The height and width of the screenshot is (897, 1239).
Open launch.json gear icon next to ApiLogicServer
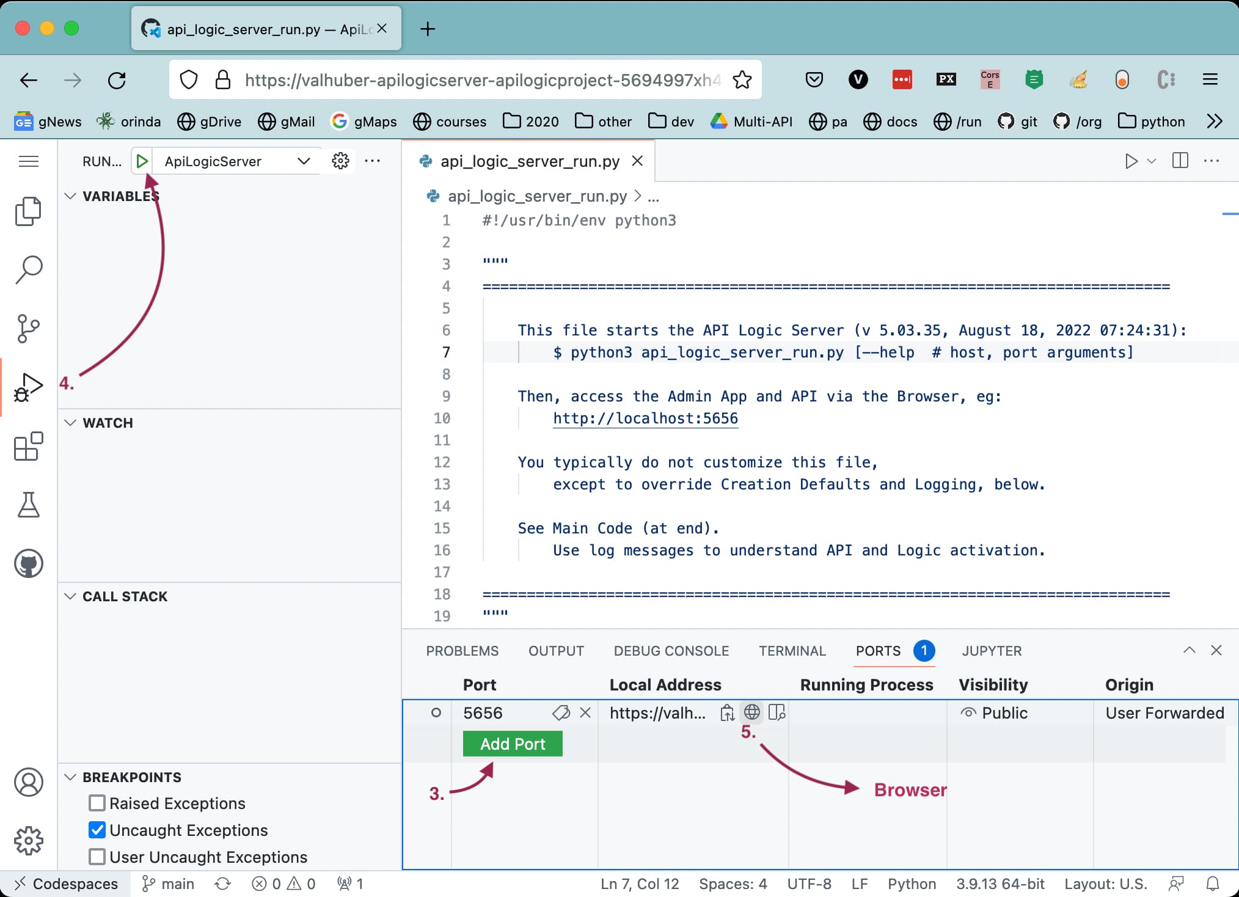[x=340, y=161]
